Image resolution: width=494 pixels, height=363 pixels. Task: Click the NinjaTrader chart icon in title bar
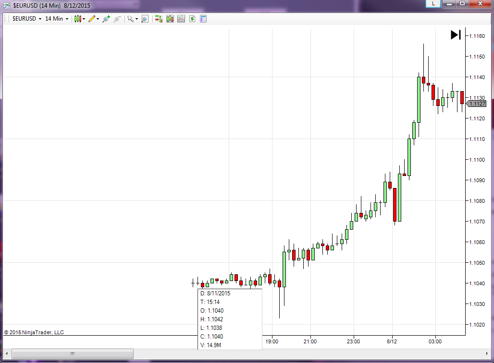[7, 5]
